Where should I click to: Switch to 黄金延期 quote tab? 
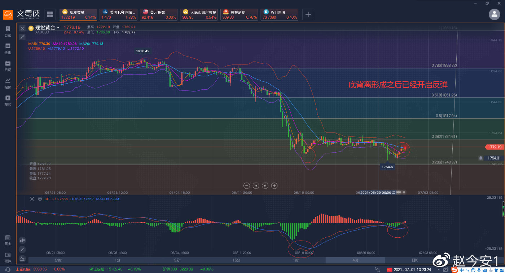pyautogui.click(x=239, y=14)
